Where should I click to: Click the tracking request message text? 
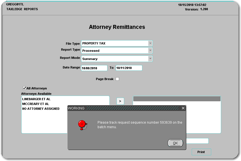[x=140, y=125]
